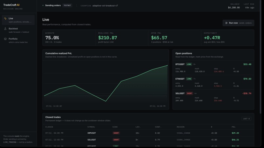Click the 44m ago last run value
The width and height of the screenshot is (264, 148).
click(x=250, y=8)
